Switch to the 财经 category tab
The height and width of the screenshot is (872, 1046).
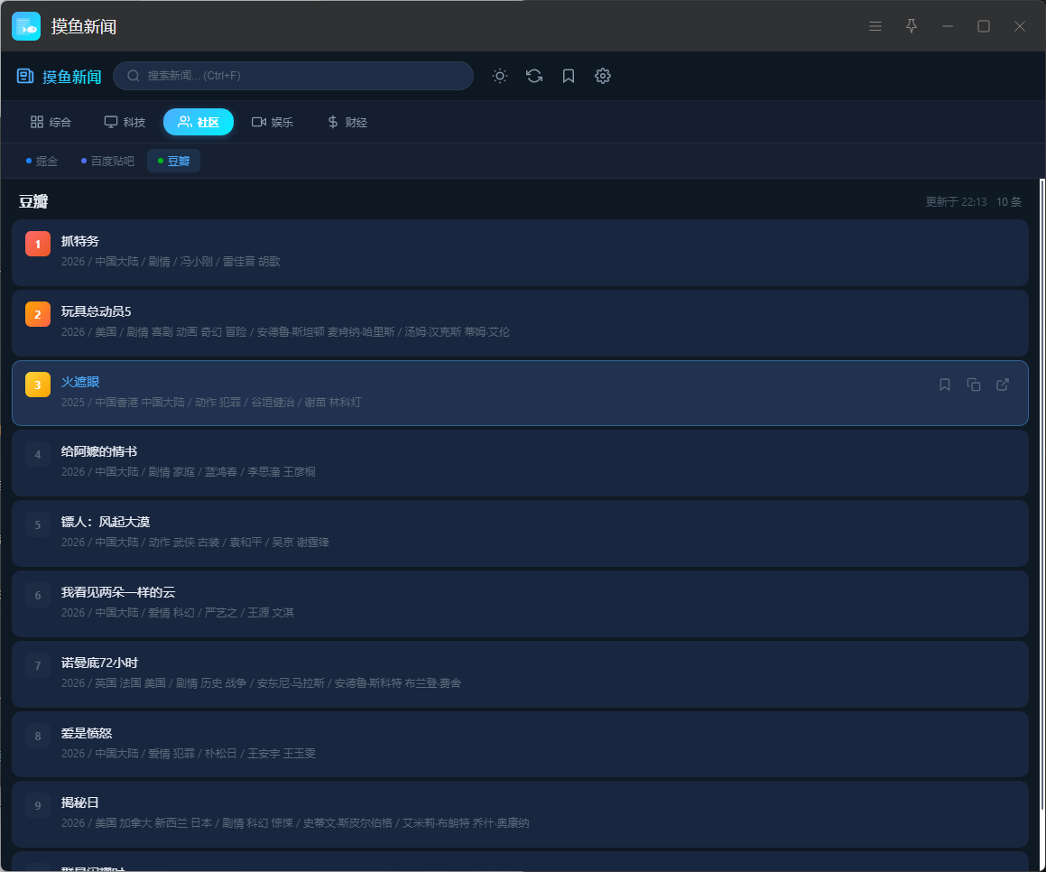(x=347, y=122)
